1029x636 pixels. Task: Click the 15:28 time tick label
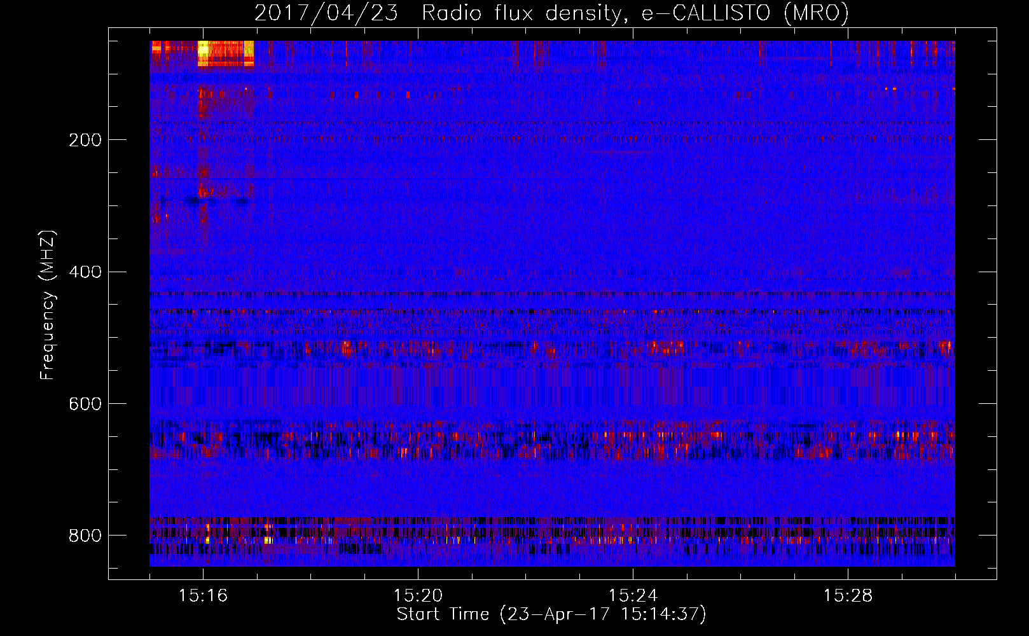point(848,596)
